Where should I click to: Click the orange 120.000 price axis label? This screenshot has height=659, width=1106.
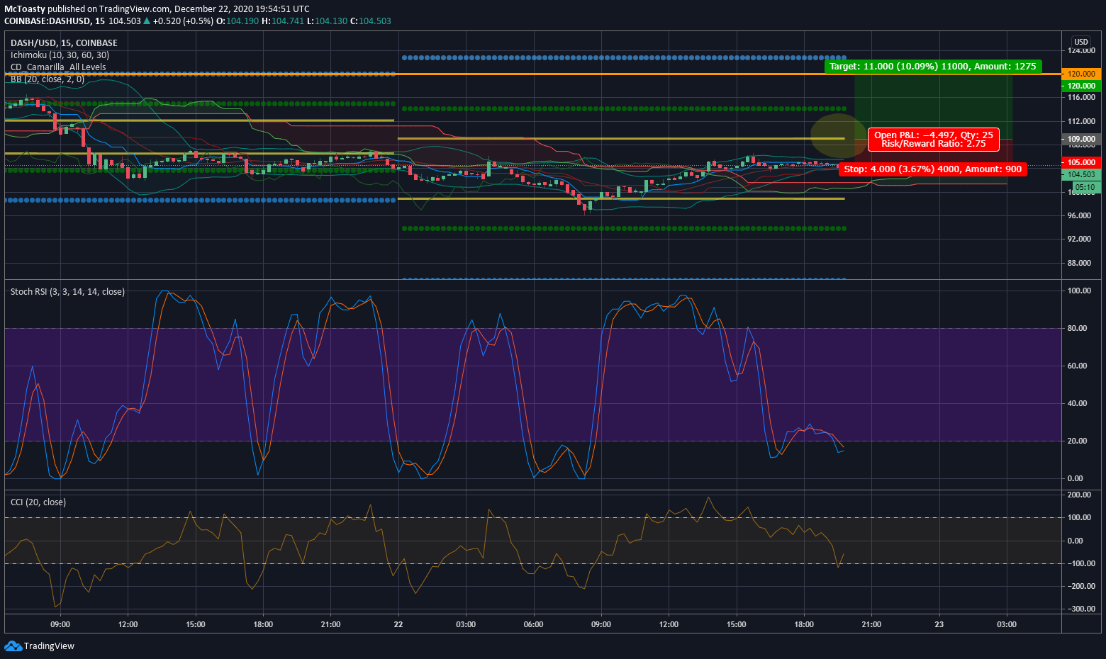[1081, 74]
